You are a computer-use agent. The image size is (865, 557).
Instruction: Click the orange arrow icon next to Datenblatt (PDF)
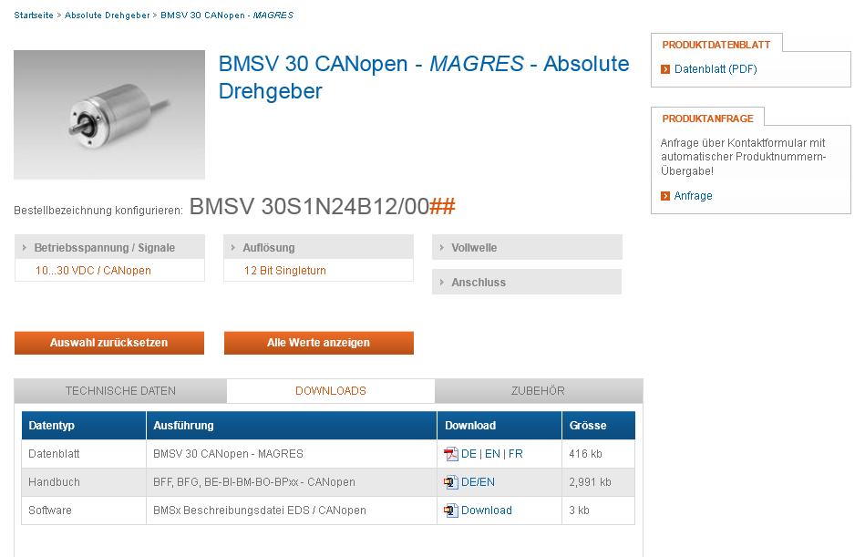coord(665,69)
